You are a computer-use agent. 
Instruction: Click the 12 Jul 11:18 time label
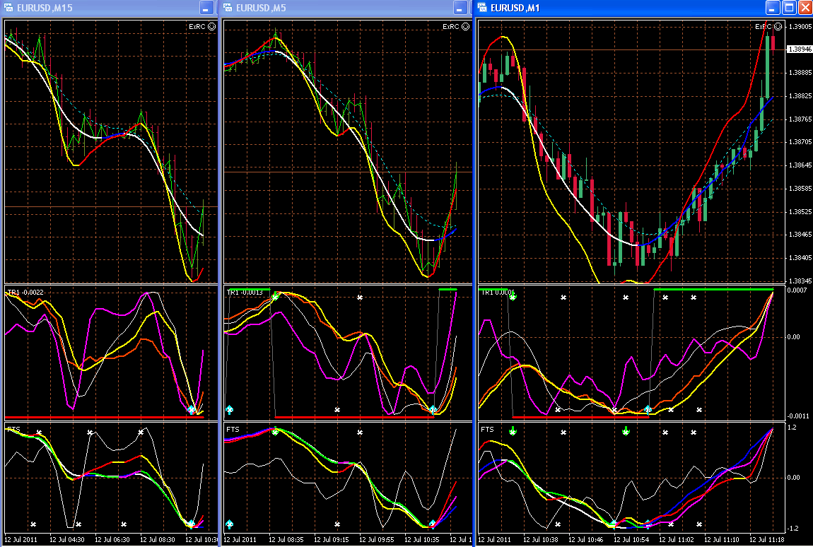(767, 540)
